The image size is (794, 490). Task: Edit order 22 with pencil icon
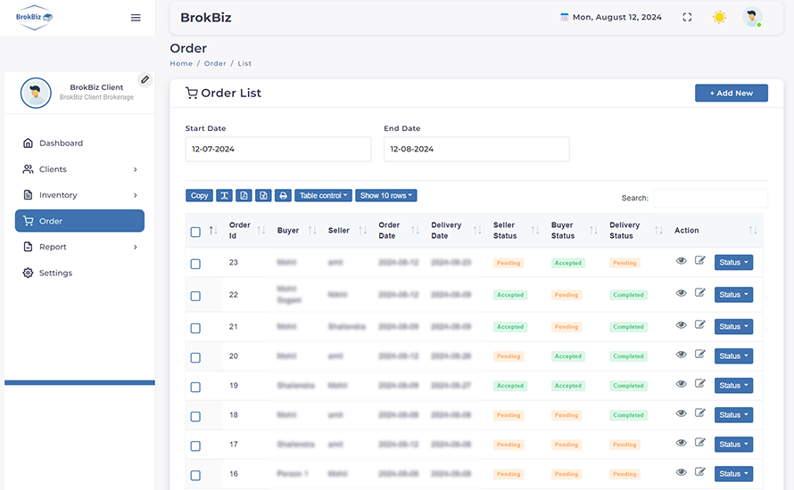(x=700, y=292)
